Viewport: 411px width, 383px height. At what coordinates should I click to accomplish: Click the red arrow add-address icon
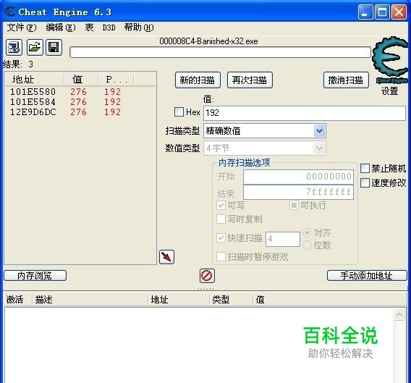(166, 257)
